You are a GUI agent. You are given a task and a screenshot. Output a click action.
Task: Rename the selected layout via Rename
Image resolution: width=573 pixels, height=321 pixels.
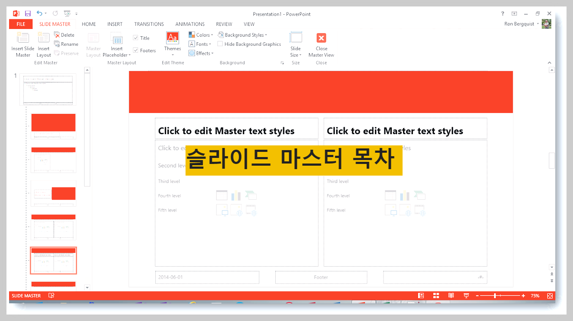[x=66, y=44]
